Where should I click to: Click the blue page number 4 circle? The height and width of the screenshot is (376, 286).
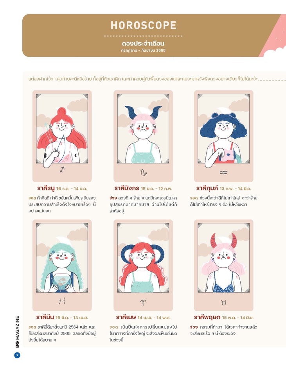[17, 355]
